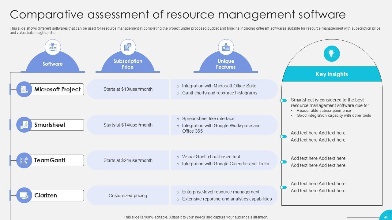Click the Starts at $10/user/month cell
Viewport: 392px width, 220px height.
point(128,89)
